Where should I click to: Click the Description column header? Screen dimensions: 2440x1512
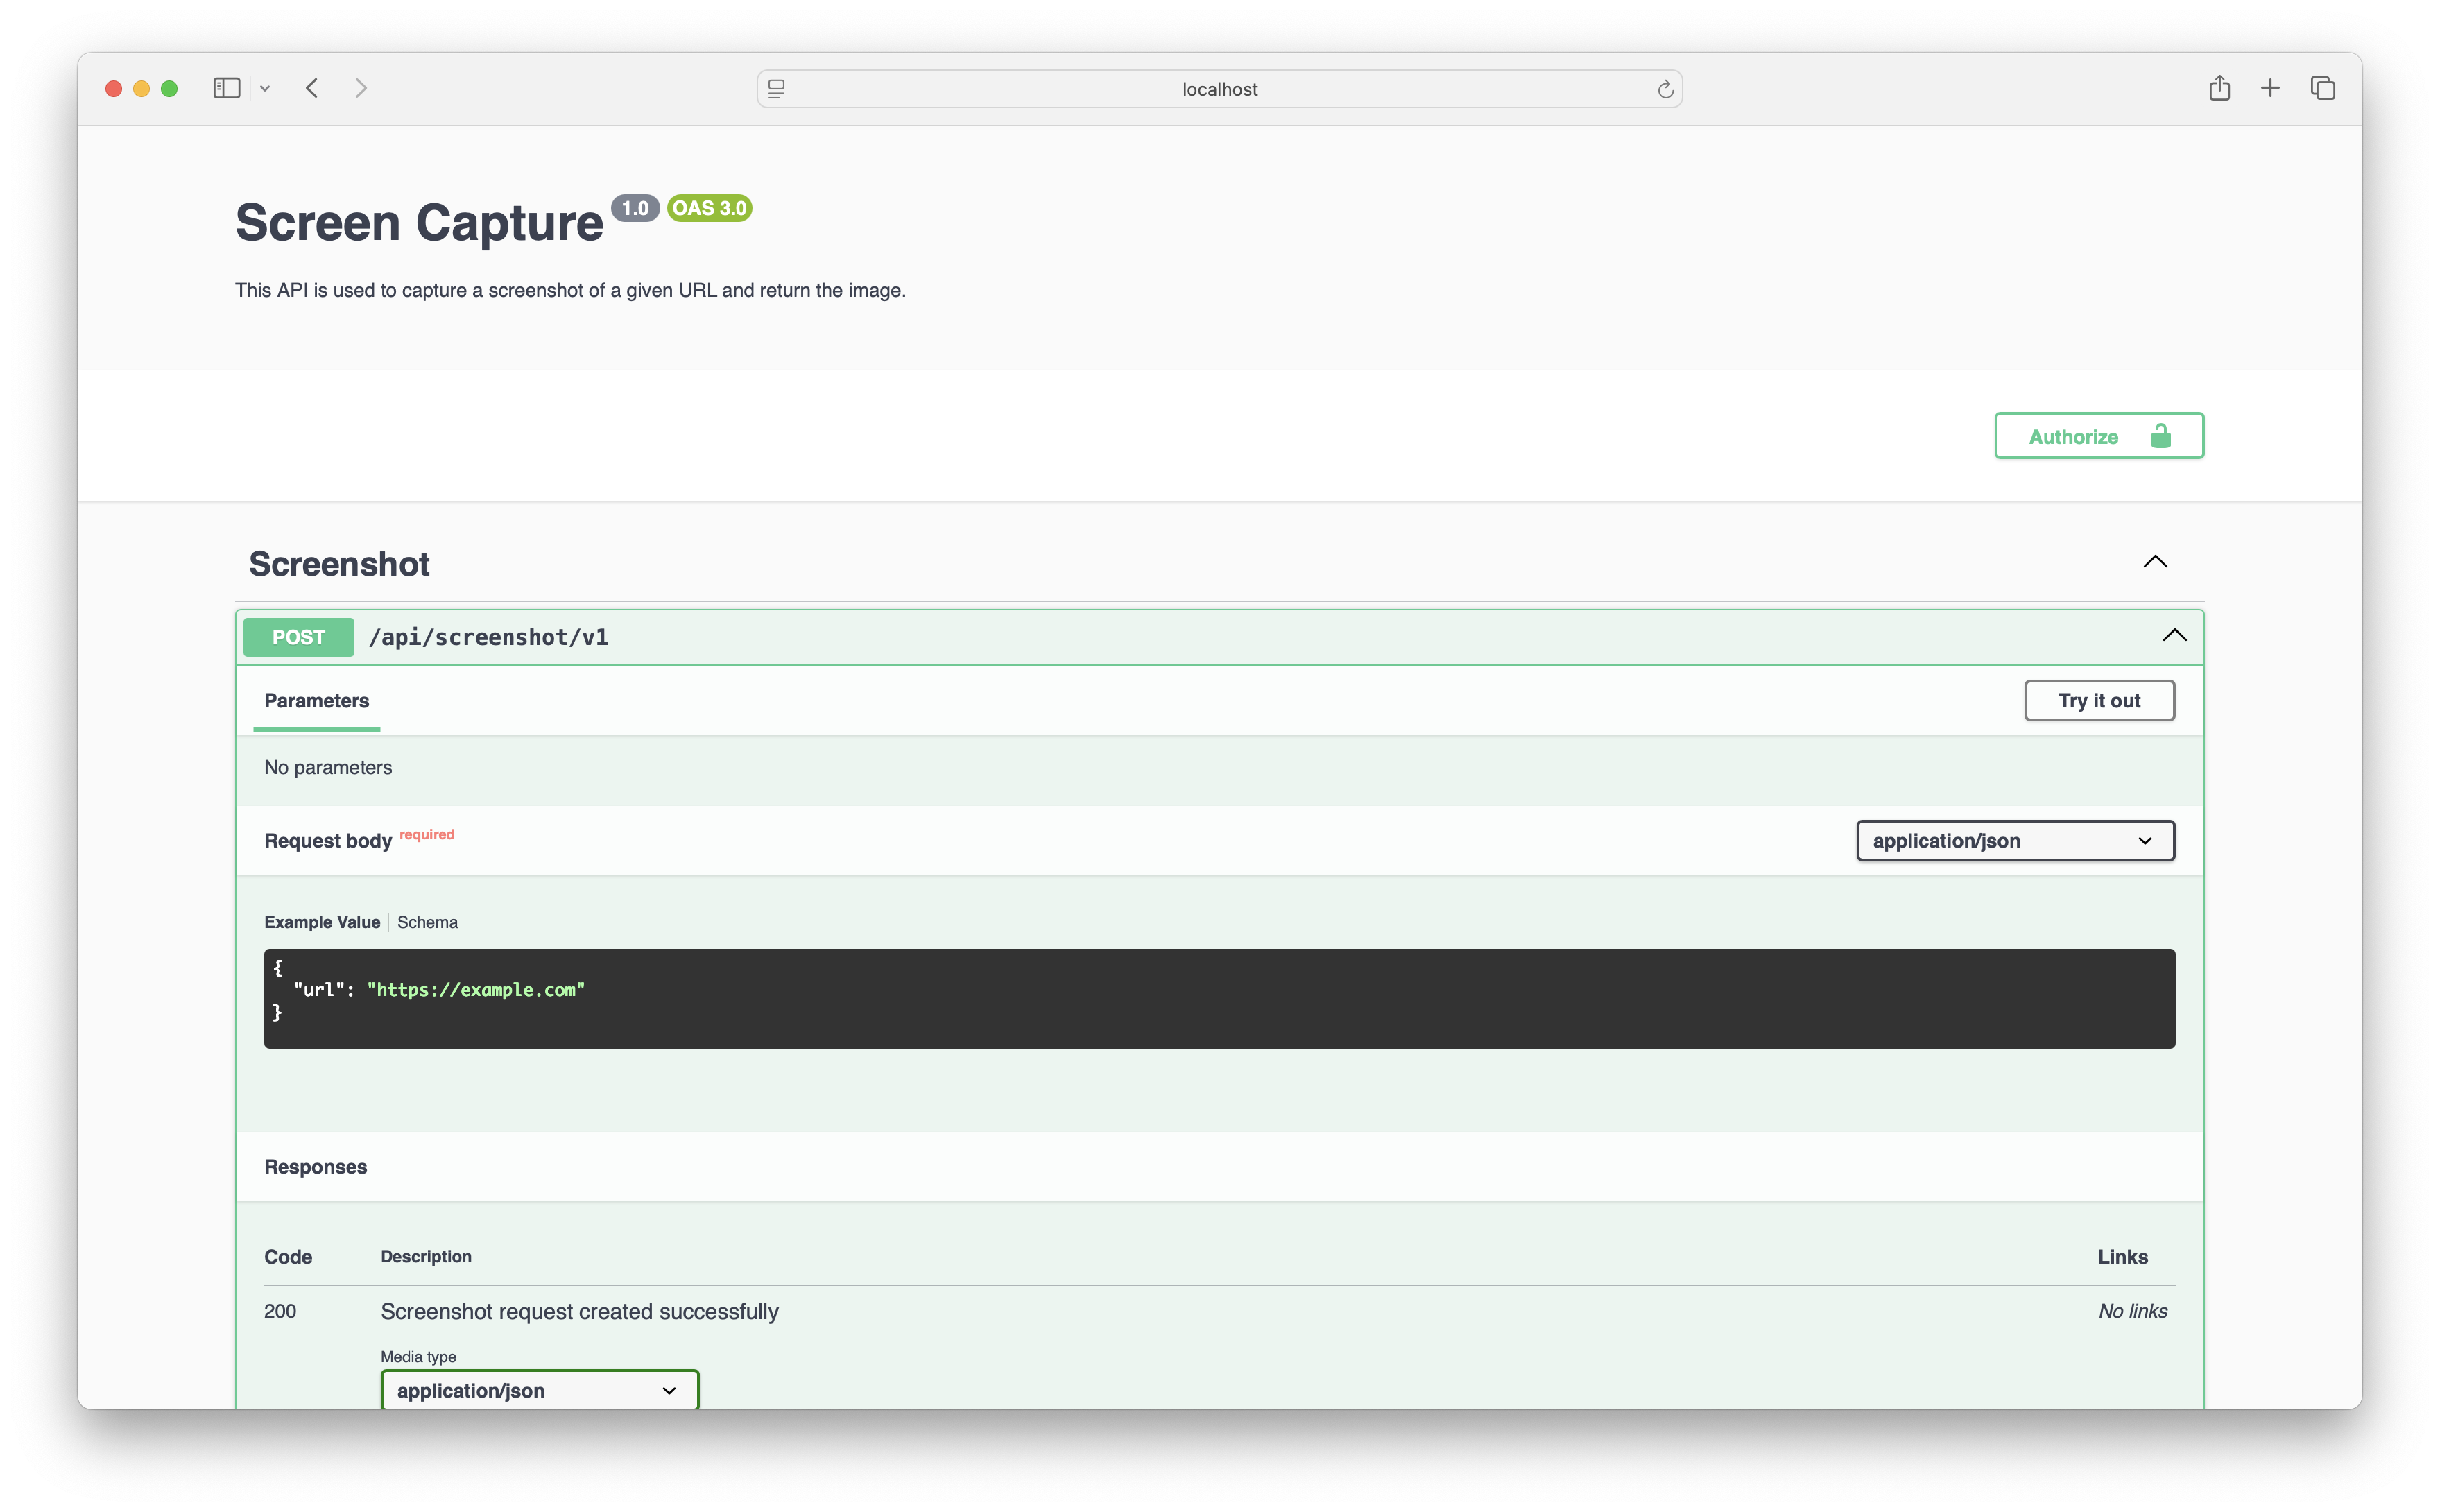(x=426, y=1256)
